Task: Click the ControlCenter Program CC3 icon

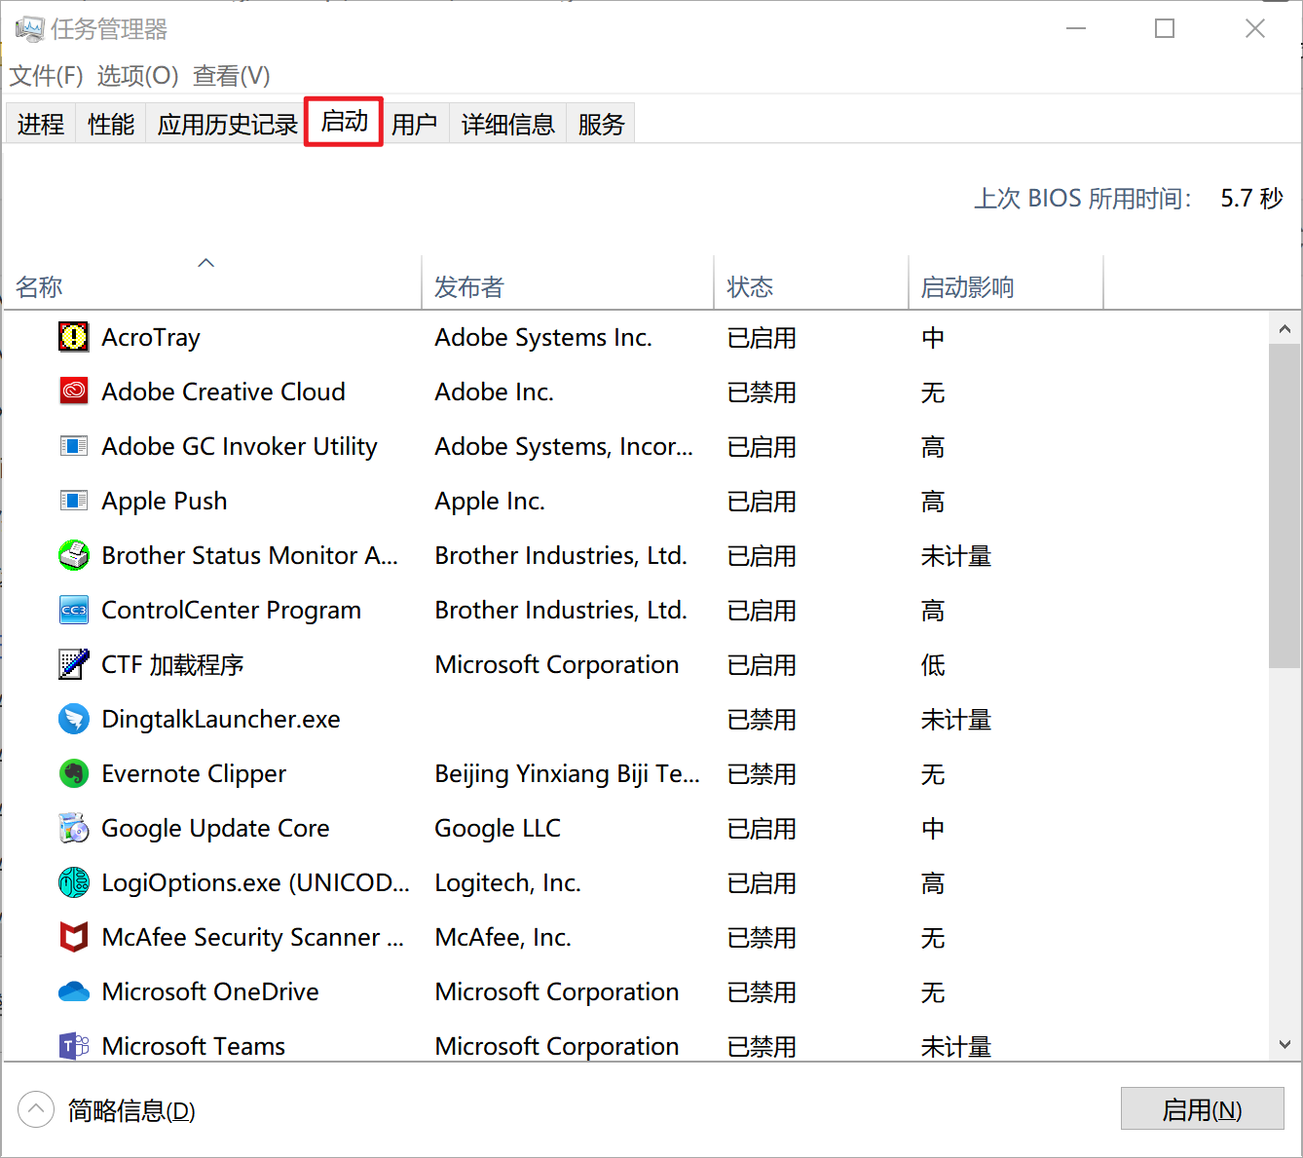Action: click(74, 610)
